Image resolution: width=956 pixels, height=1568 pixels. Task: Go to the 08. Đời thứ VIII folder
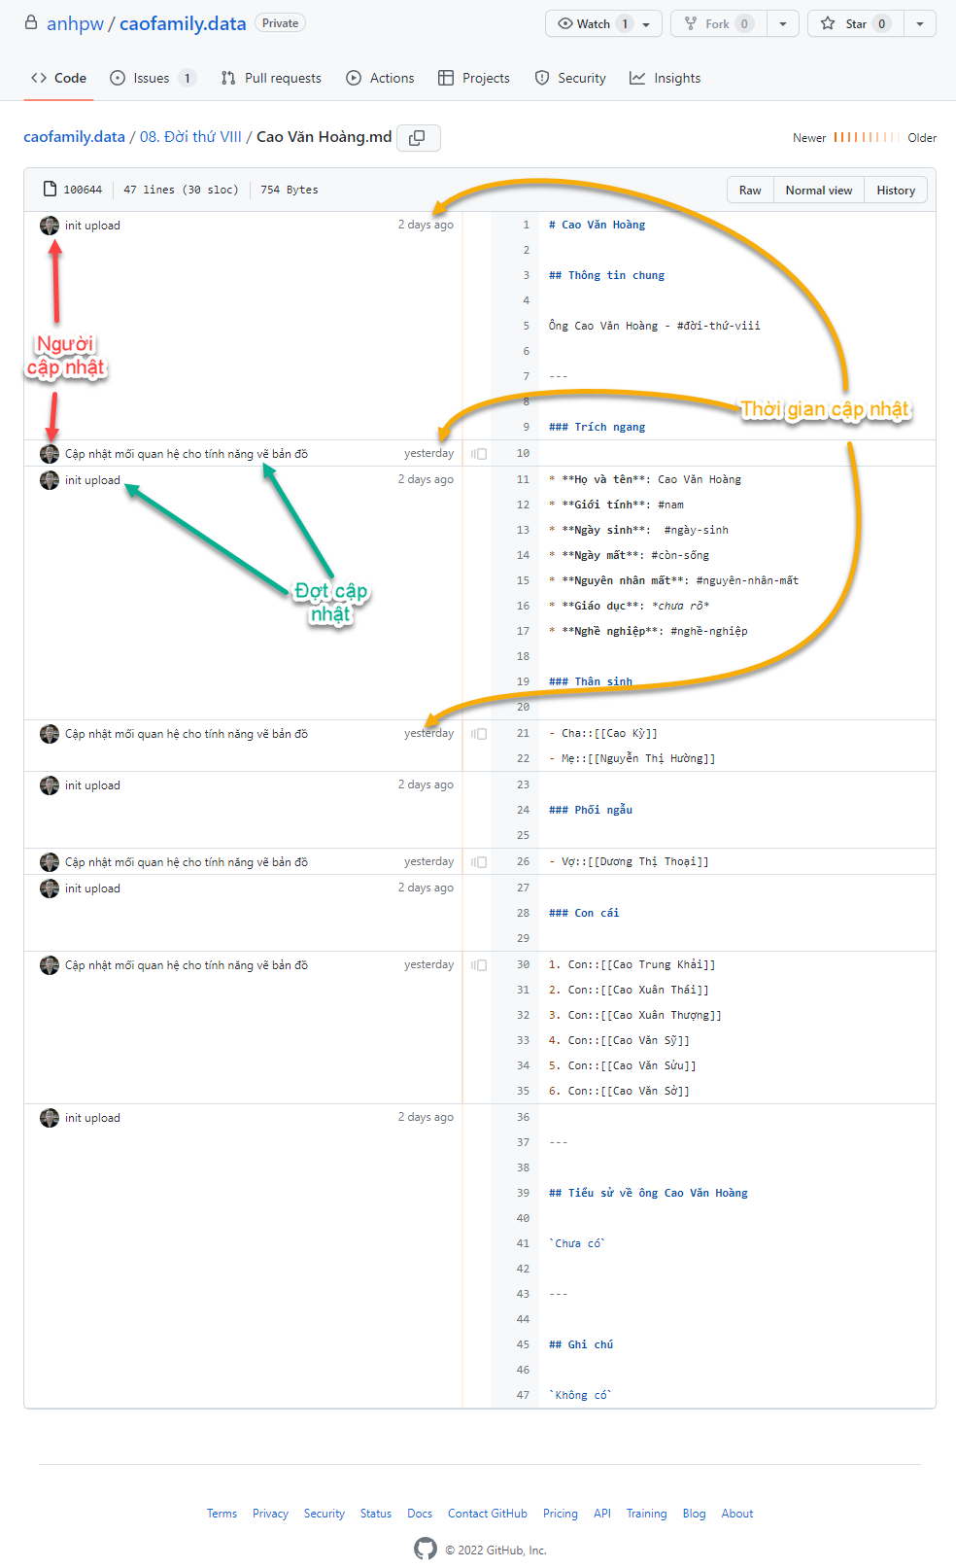click(190, 137)
